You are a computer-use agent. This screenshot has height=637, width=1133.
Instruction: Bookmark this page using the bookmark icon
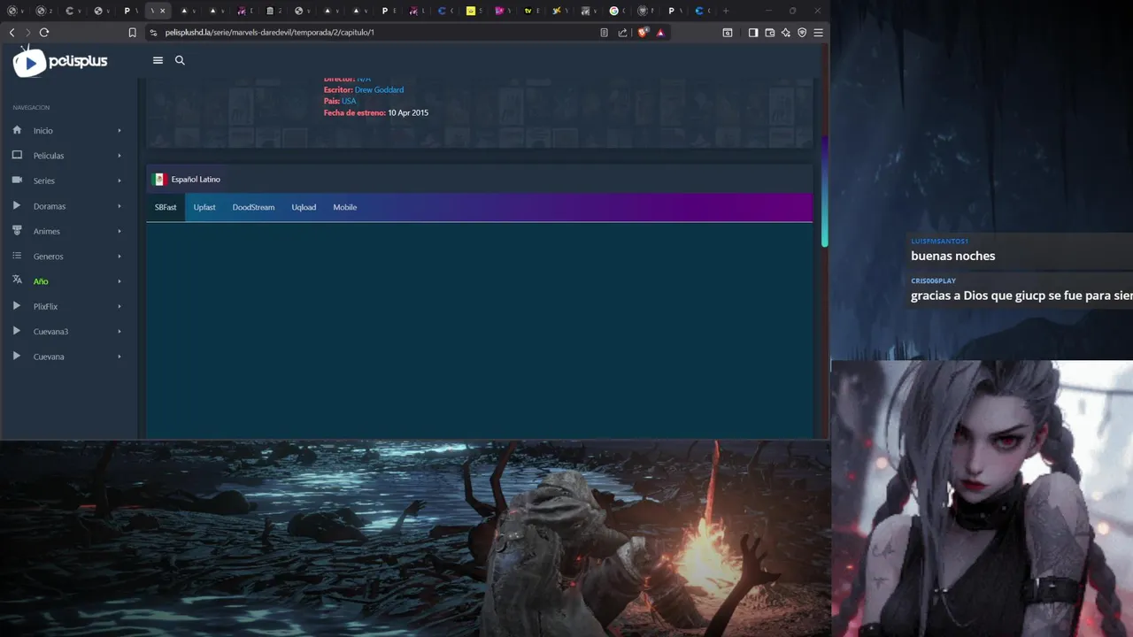[x=133, y=33]
